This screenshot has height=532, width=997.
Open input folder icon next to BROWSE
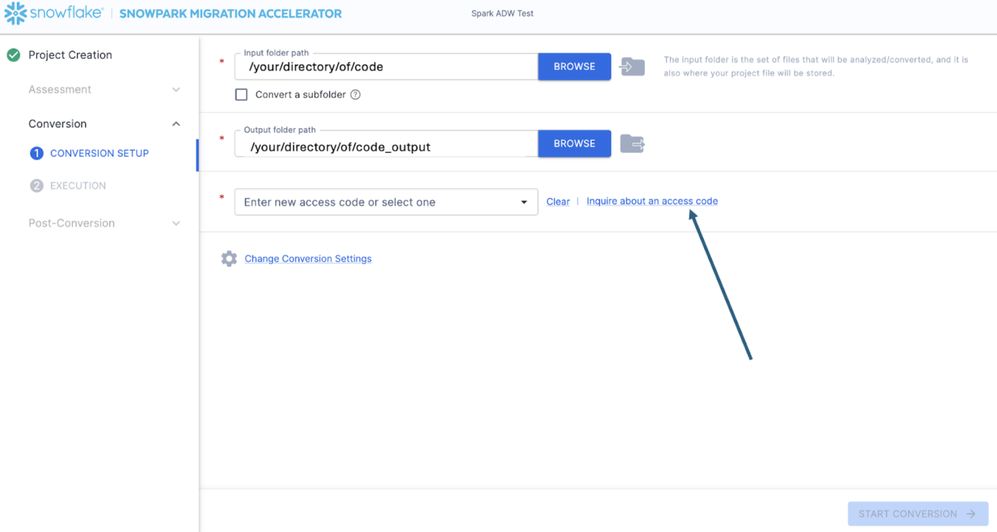[x=632, y=66]
